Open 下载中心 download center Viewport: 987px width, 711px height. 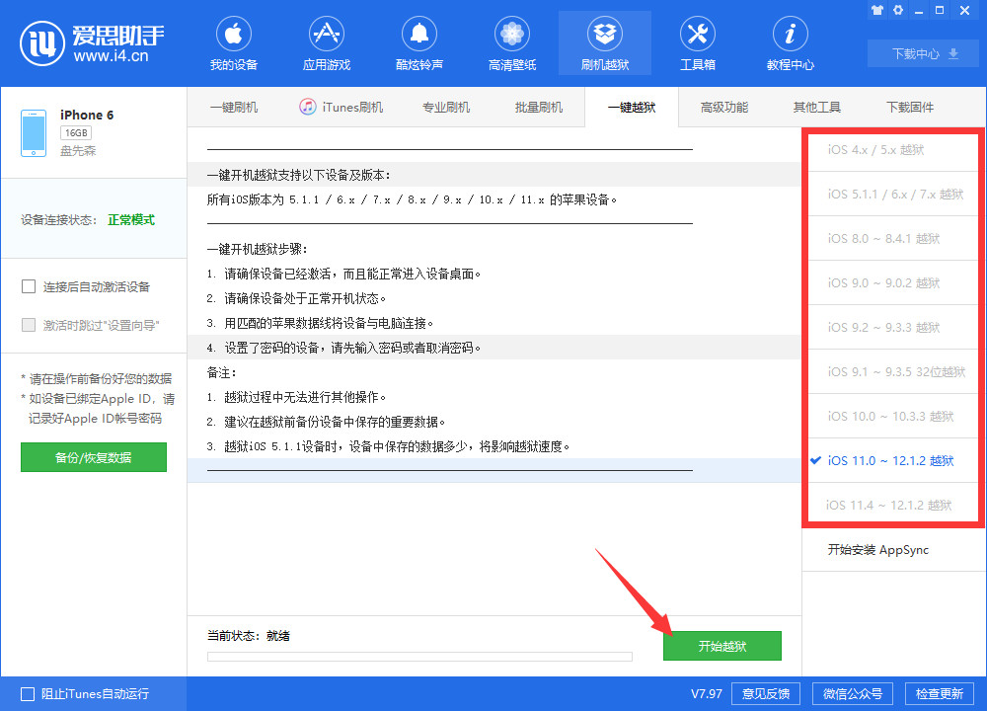(923, 54)
